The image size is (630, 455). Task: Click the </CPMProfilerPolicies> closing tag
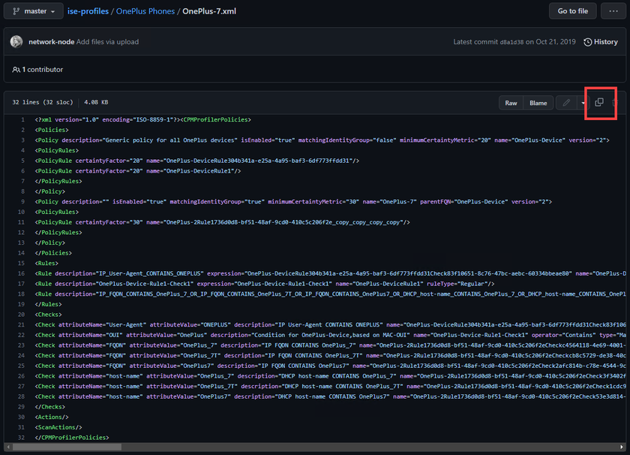coord(72,438)
